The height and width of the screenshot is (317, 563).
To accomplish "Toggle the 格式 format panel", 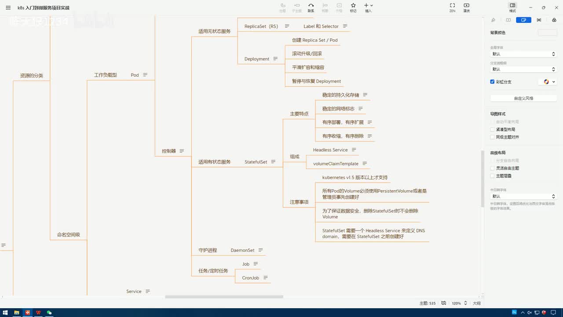I will point(512,7).
